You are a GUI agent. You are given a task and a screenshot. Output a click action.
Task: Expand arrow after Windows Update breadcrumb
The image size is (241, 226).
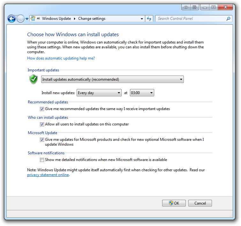pyautogui.click(x=75, y=19)
